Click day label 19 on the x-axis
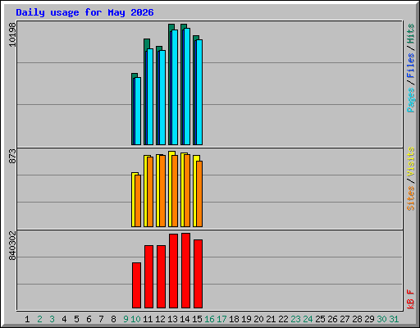This screenshot has height=328, width=420. [x=246, y=319]
